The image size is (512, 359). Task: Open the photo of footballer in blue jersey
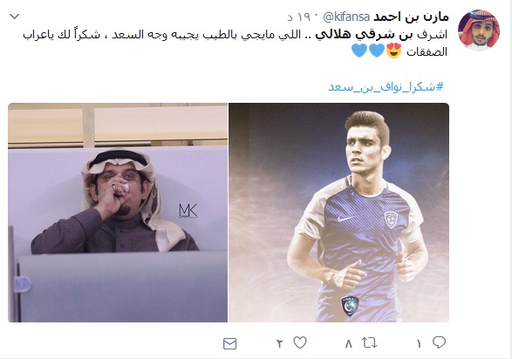(338, 213)
